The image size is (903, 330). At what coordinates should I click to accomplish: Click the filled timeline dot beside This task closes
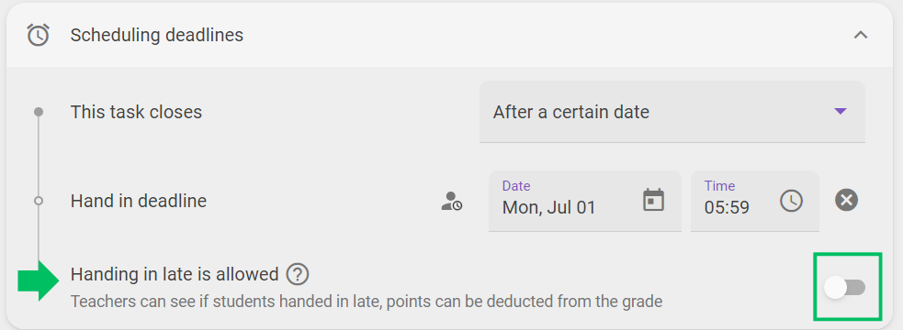click(39, 112)
